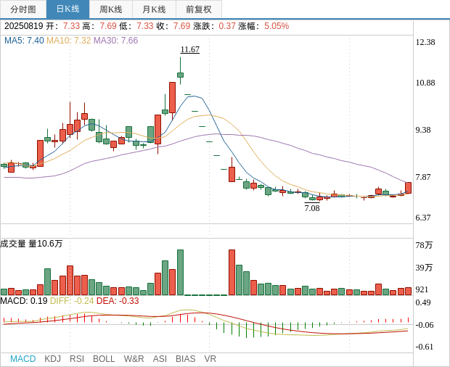Click the 20250819 date in header

point(24,26)
